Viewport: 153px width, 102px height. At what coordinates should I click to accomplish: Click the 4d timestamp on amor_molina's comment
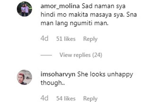[x=44, y=39]
